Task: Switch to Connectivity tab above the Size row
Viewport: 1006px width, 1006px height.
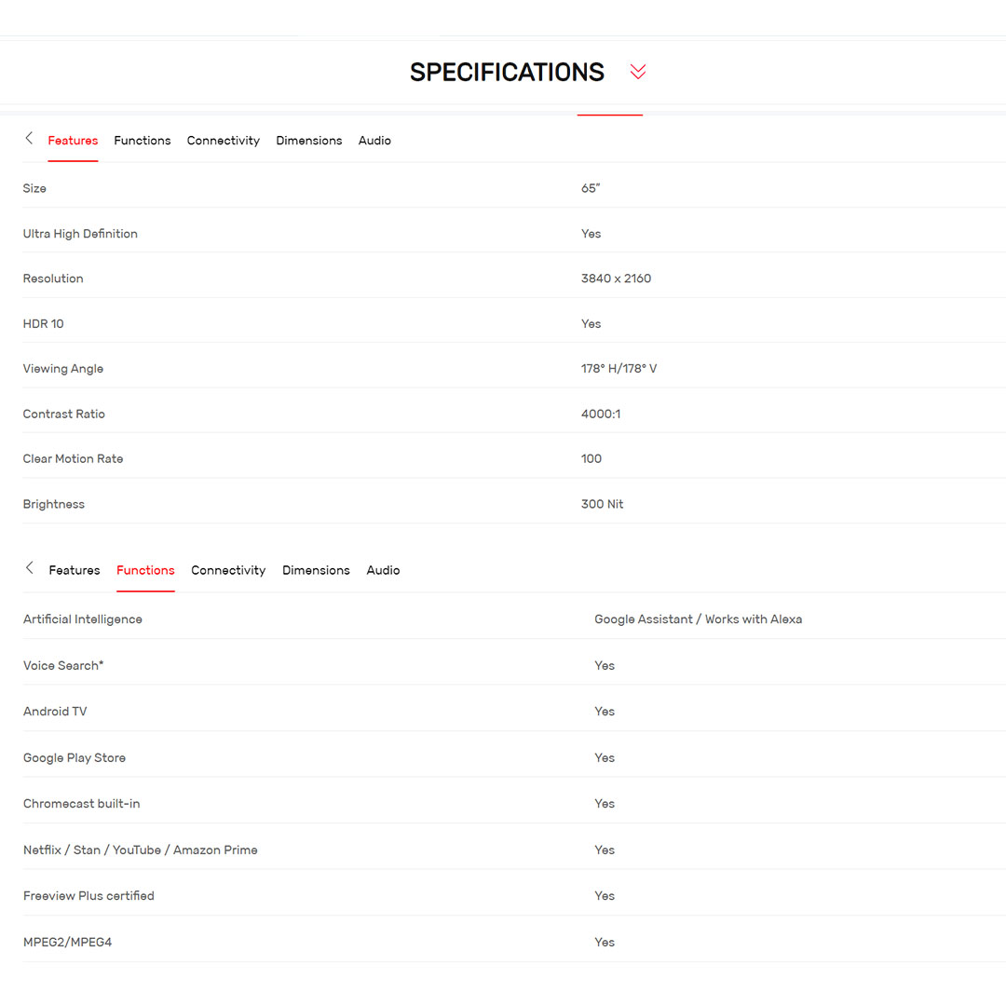Action: point(224,141)
